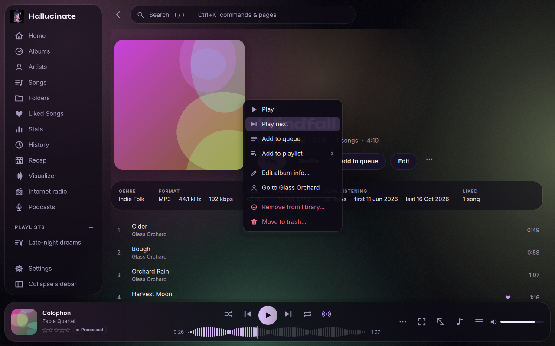Choose Remove from library
Image resolution: width=555 pixels, height=346 pixels.
(293, 207)
